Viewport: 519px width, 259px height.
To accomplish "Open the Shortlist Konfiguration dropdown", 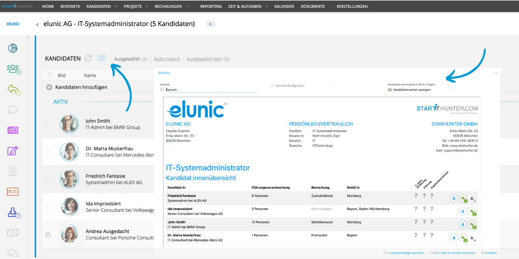I will pos(303,86).
